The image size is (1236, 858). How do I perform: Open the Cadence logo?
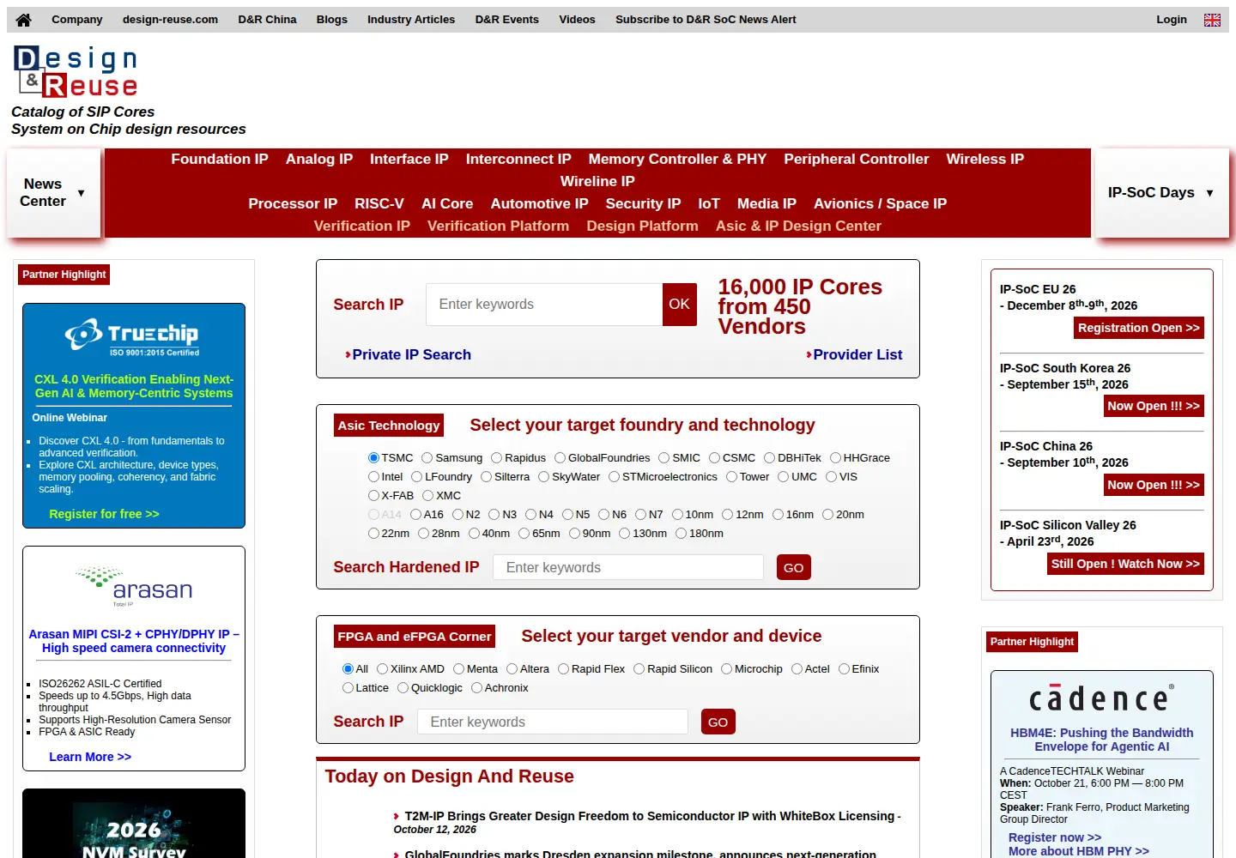click(1102, 698)
